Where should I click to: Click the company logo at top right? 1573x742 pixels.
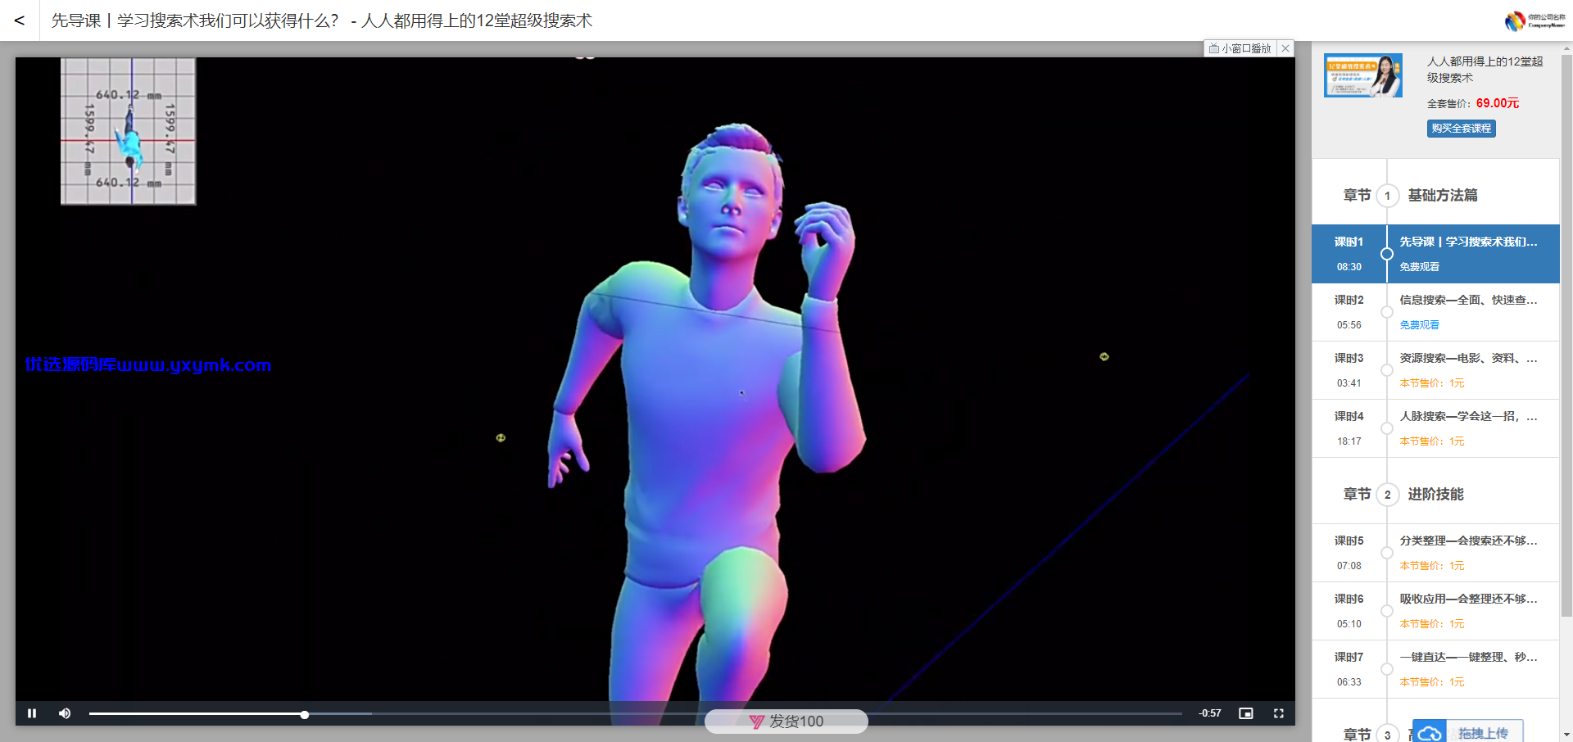(x=1535, y=20)
